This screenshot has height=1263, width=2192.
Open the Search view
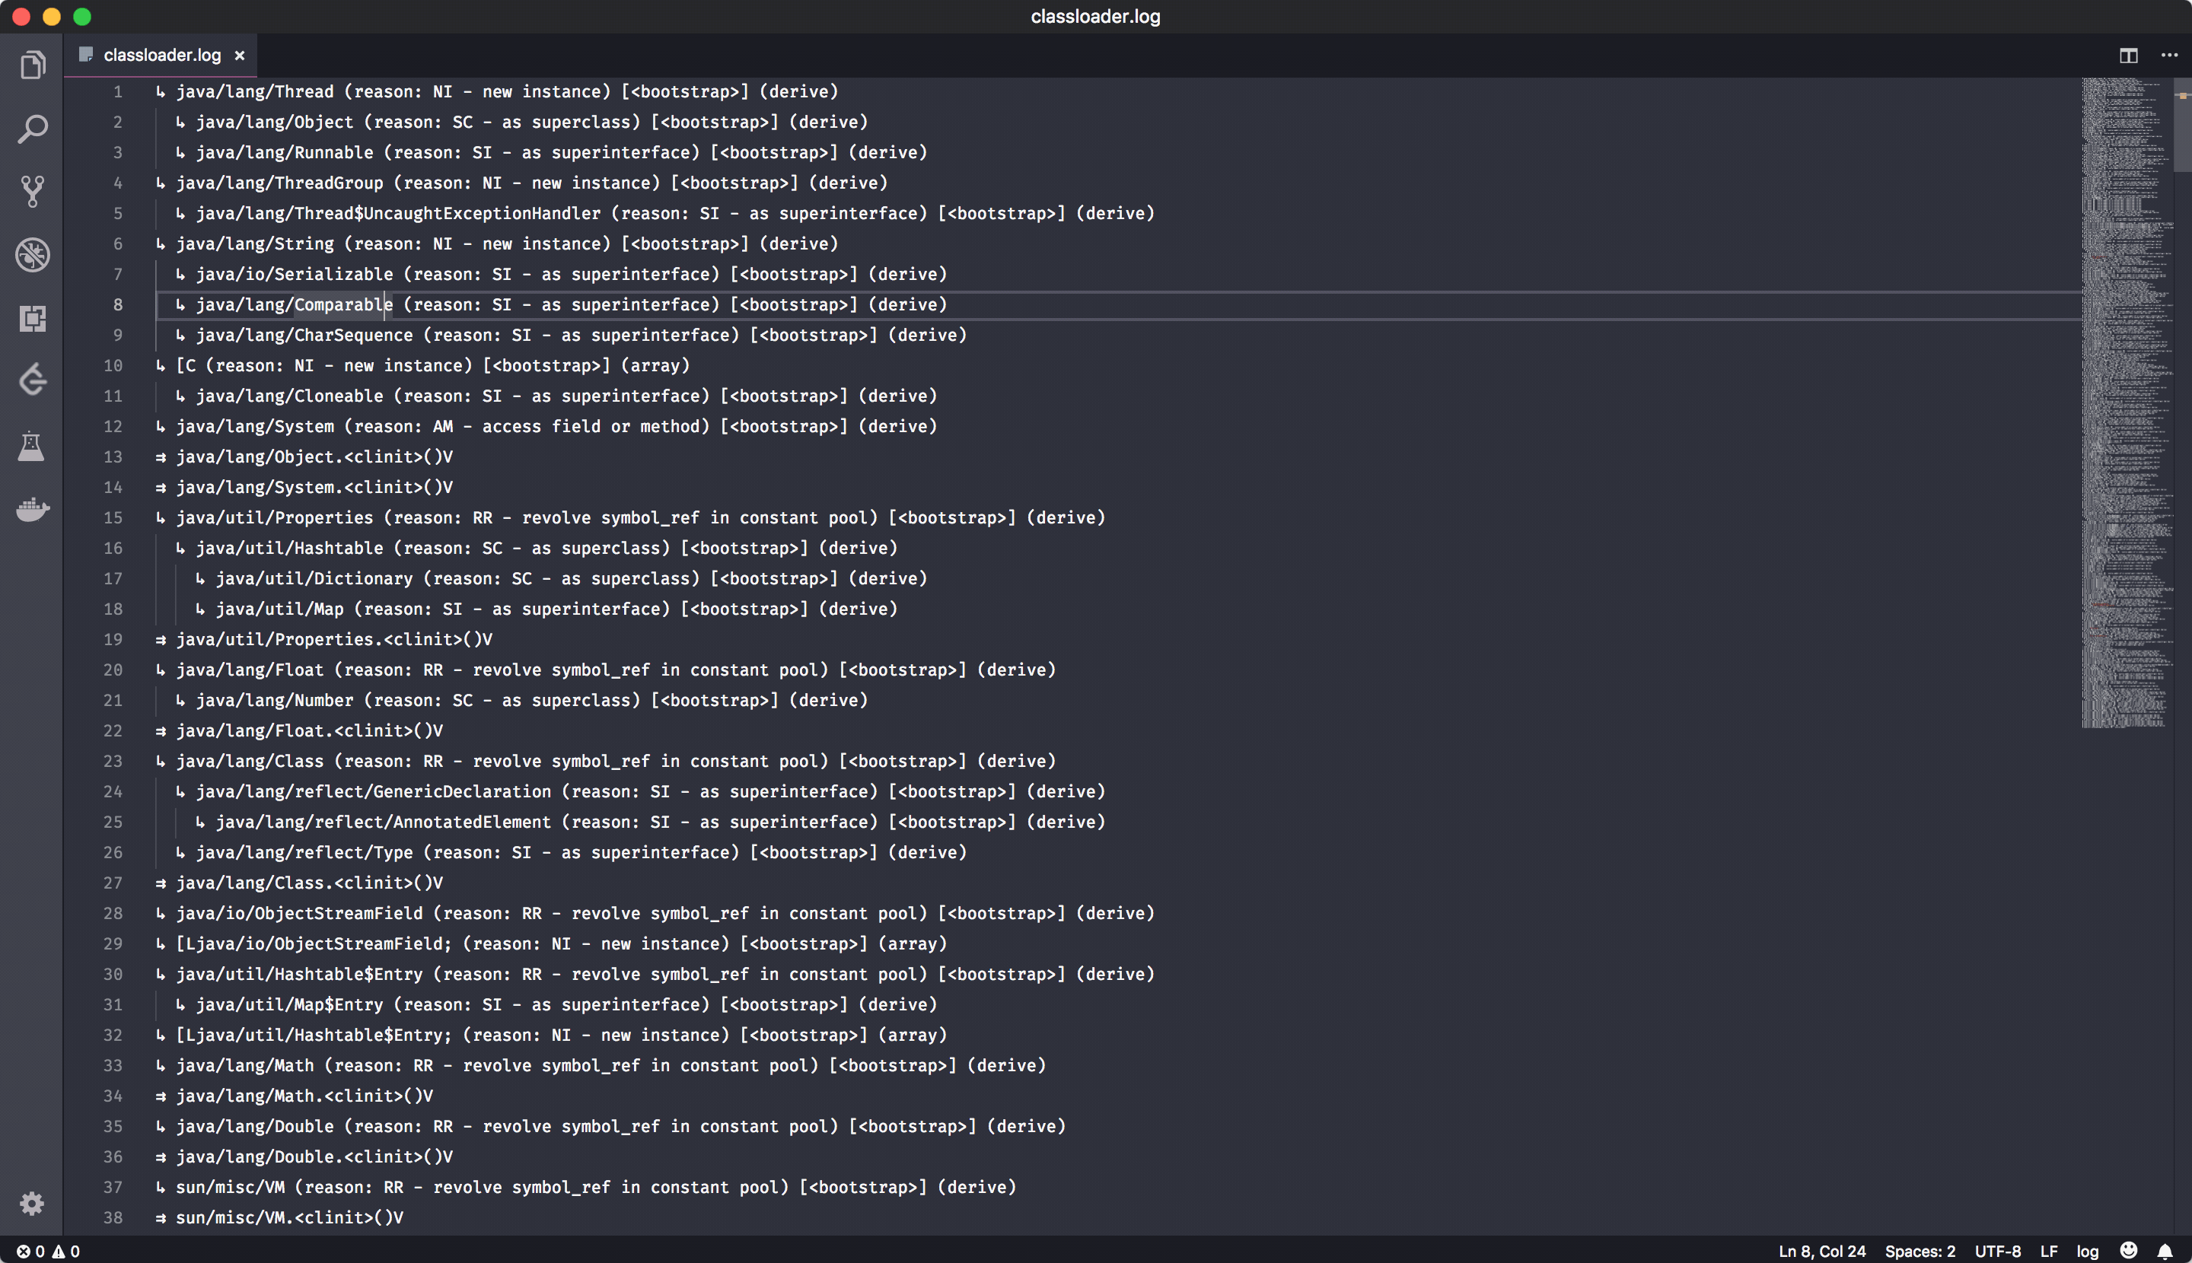tap(32, 129)
